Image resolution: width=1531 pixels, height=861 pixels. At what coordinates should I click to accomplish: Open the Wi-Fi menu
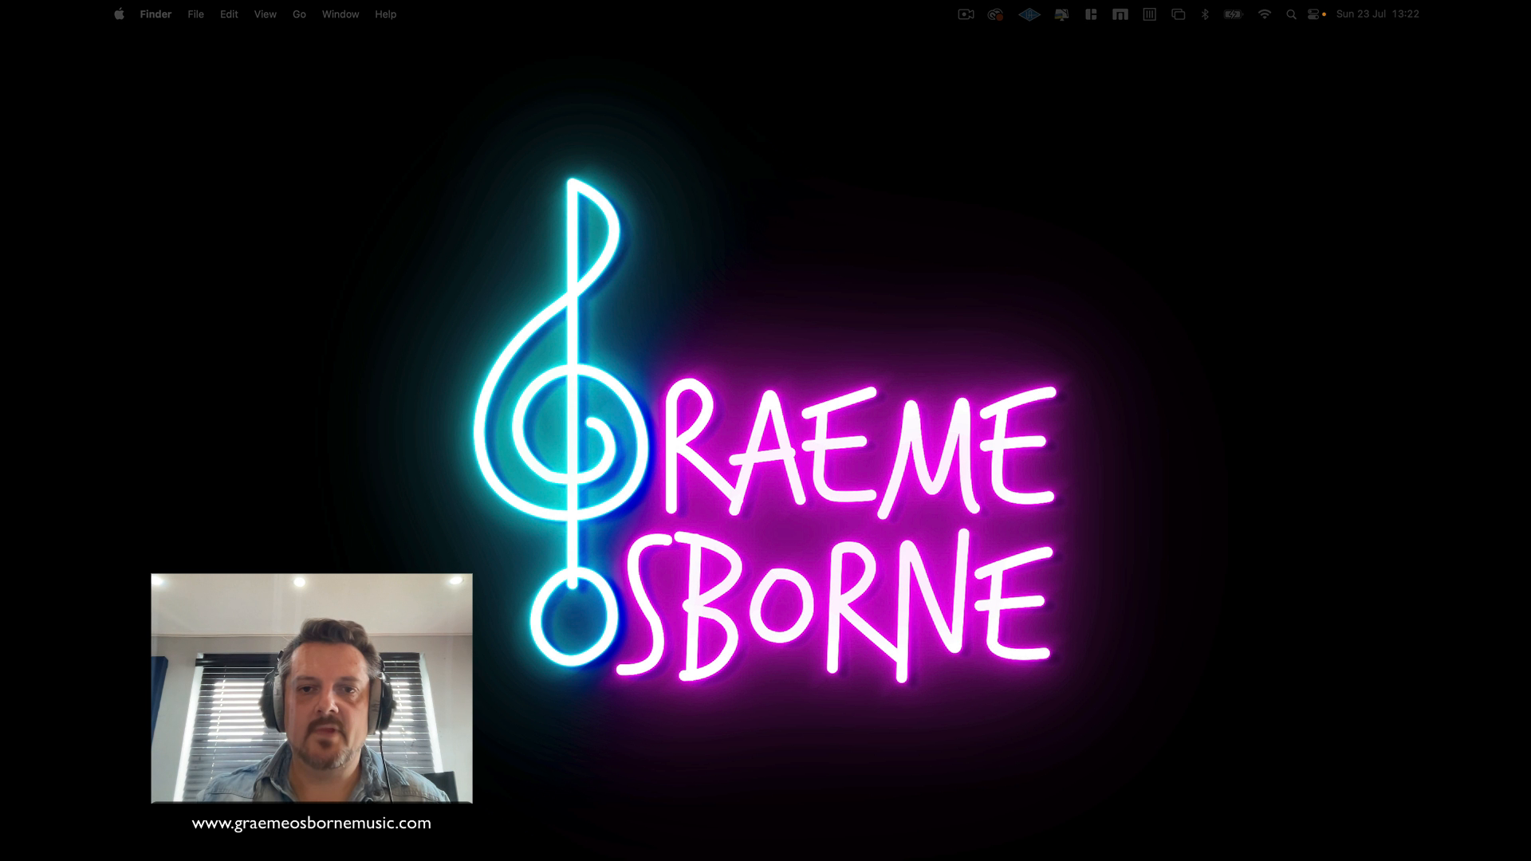click(1264, 14)
